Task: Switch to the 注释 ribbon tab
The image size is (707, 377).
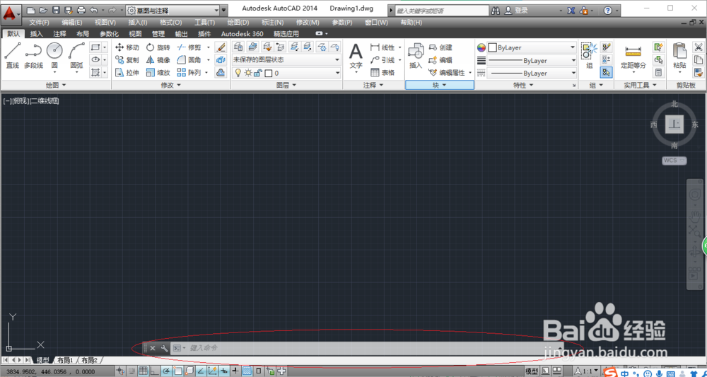Action: [x=59, y=33]
